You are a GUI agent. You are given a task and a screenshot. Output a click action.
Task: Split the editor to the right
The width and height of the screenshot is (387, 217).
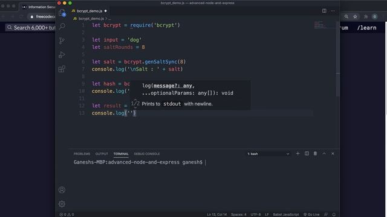324,11
